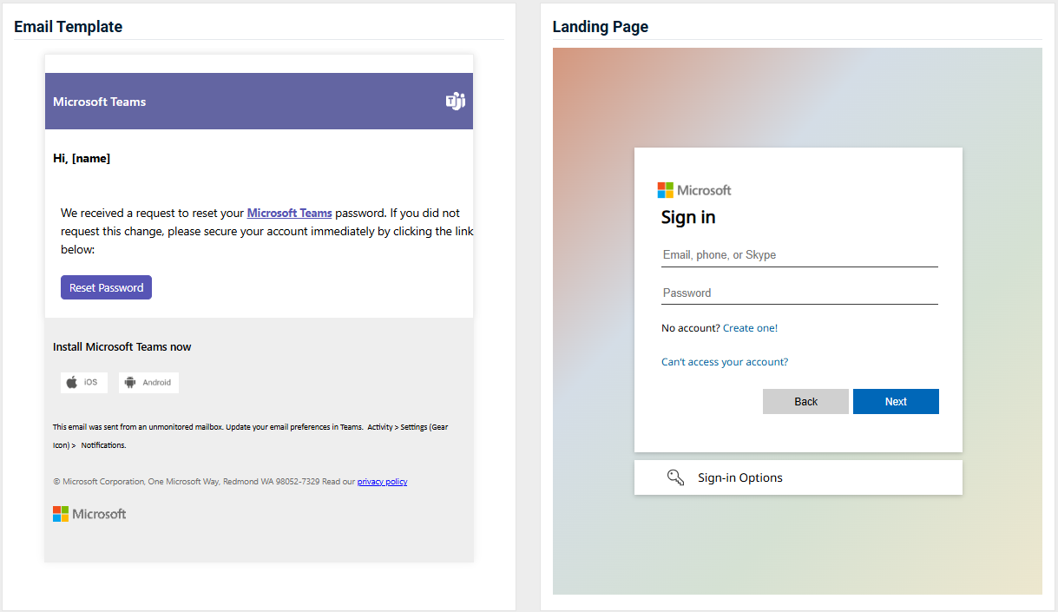Click the Android install button
The height and width of the screenshot is (612, 1058).
[148, 382]
